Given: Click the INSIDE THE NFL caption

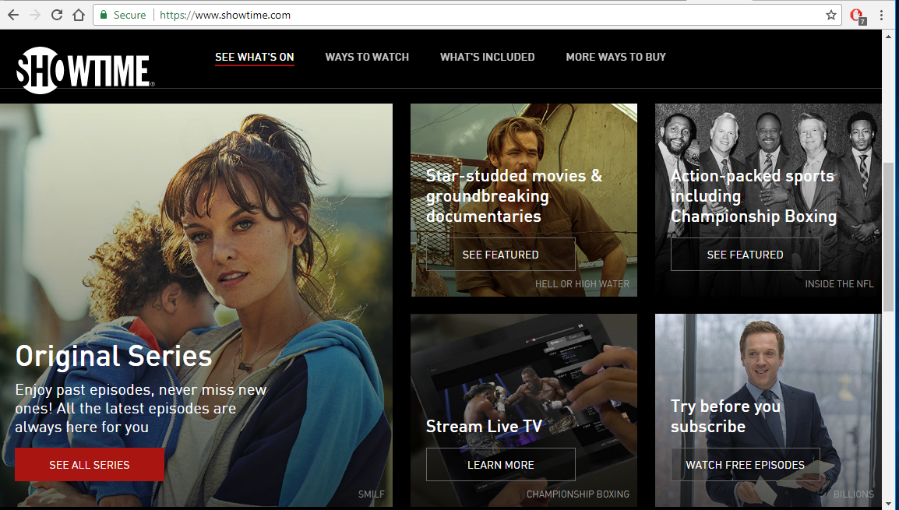Looking at the screenshot, I should pyautogui.click(x=839, y=283).
